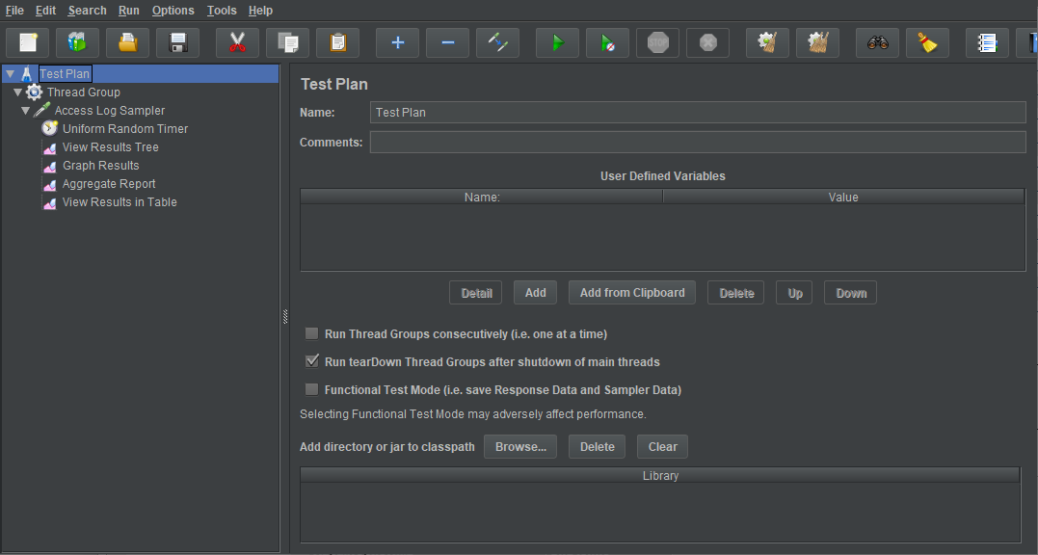The height and width of the screenshot is (555, 1038).
Task: Click the classpath Delete button
Action: click(x=598, y=446)
